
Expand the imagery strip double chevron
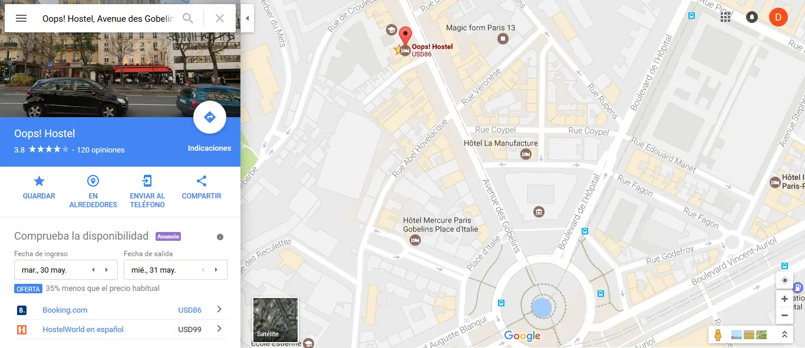[x=784, y=334]
